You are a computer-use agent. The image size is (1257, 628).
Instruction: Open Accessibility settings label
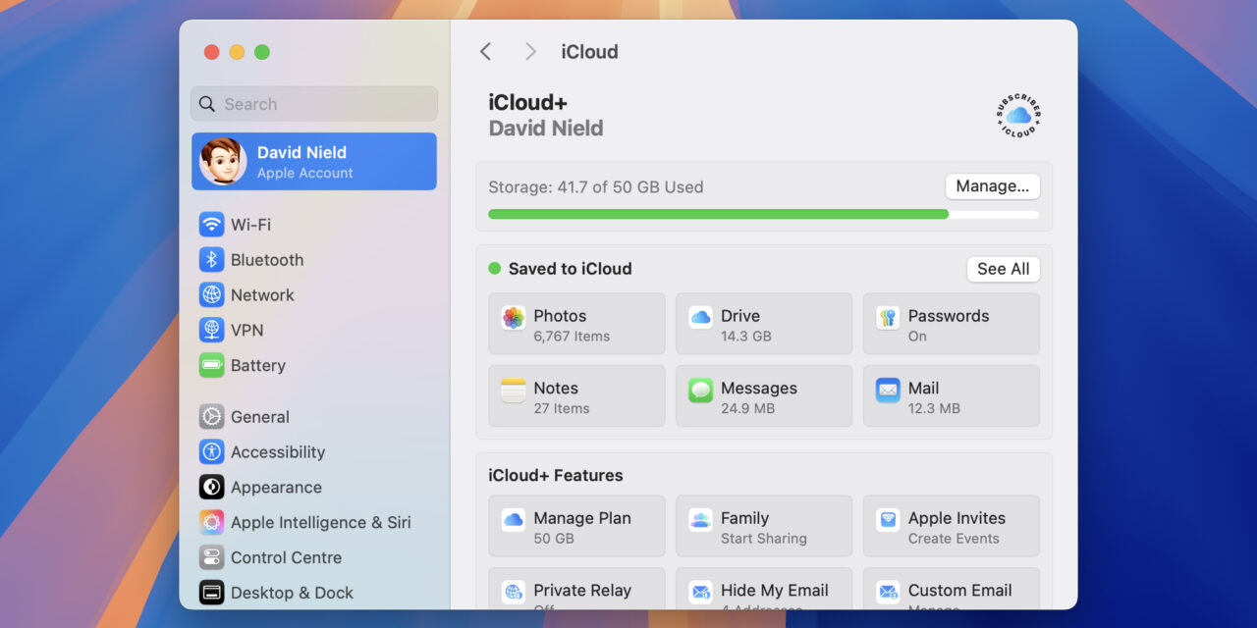coord(278,452)
